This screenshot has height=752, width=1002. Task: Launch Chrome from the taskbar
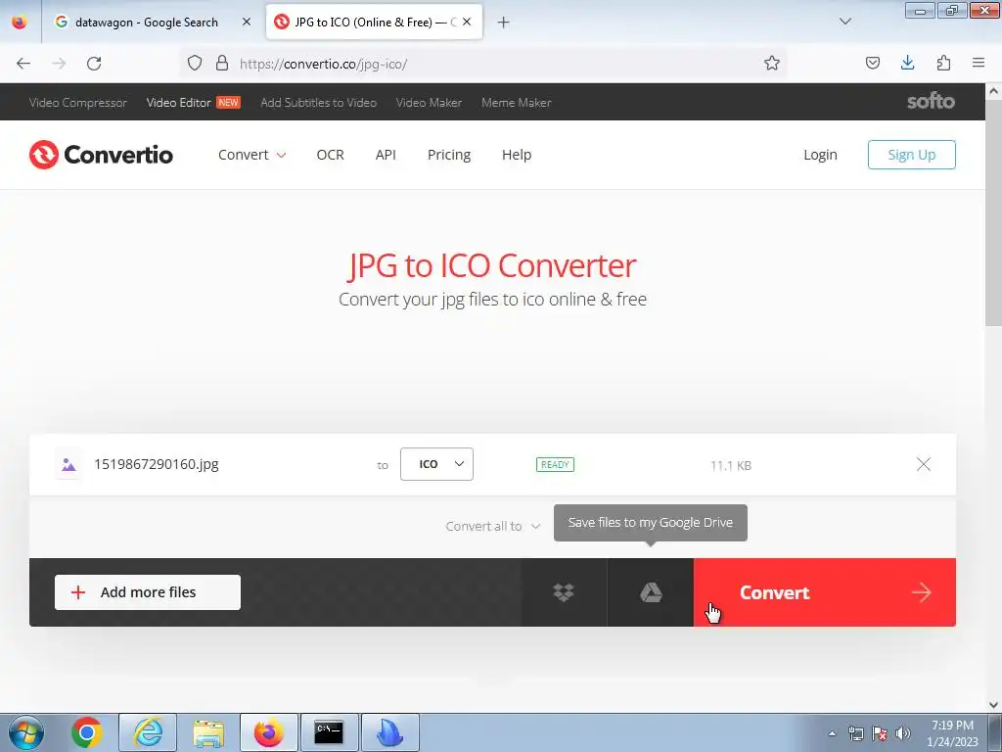pos(87,732)
